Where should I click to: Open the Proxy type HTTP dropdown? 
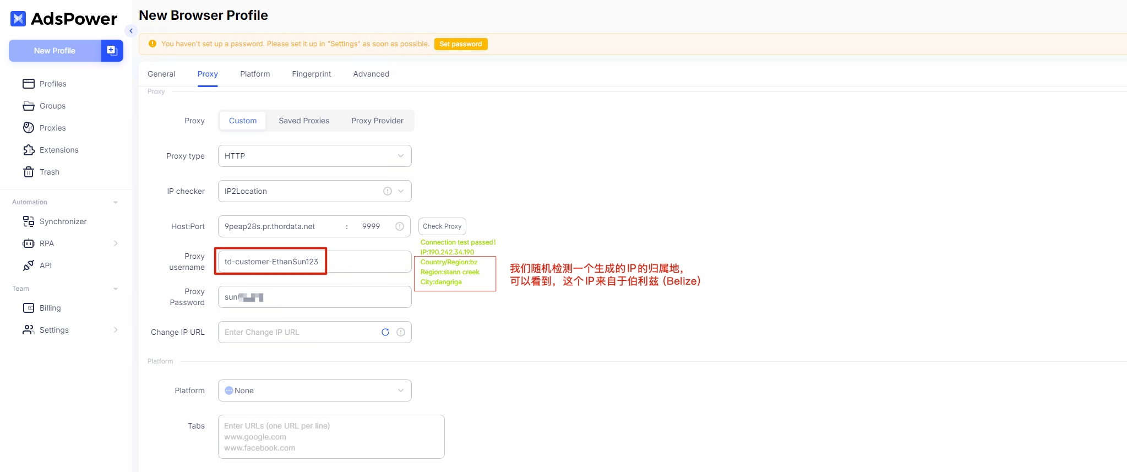314,156
